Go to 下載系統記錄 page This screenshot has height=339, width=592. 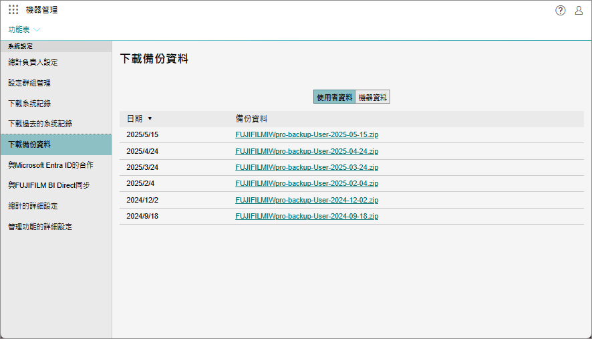pos(29,104)
